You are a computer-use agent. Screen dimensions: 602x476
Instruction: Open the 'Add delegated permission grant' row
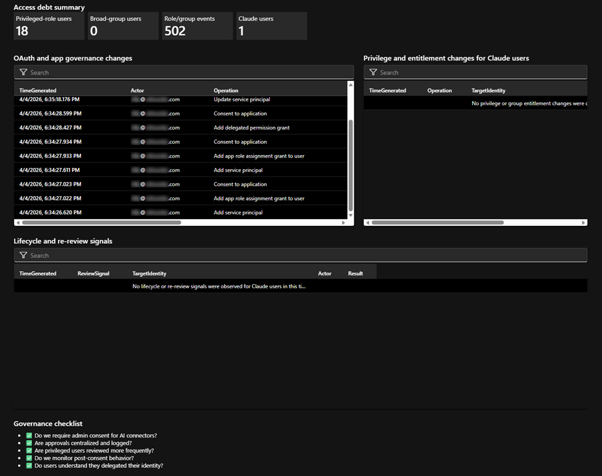tap(251, 128)
